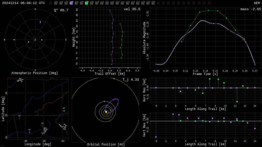262x147 pixels.
Task: Click the Absolute Magnitude axis title
Action: 144,38
